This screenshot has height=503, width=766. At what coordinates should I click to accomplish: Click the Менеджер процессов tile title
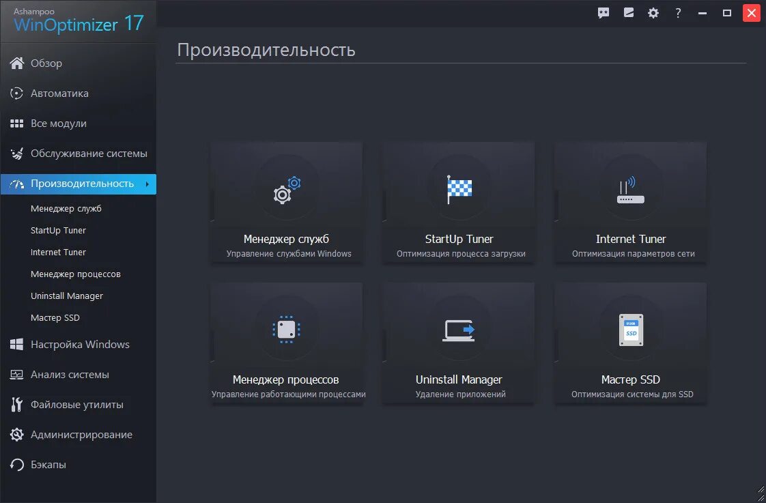coord(286,380)
